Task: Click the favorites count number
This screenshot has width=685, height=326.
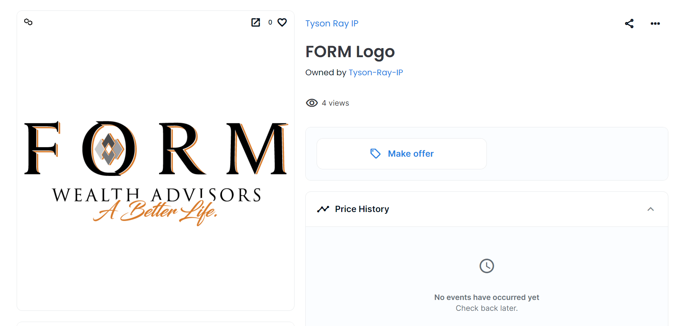Action: [270, 22]
